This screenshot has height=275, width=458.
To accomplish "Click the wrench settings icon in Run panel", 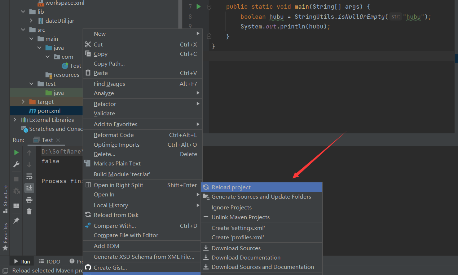I will (16, 164).
